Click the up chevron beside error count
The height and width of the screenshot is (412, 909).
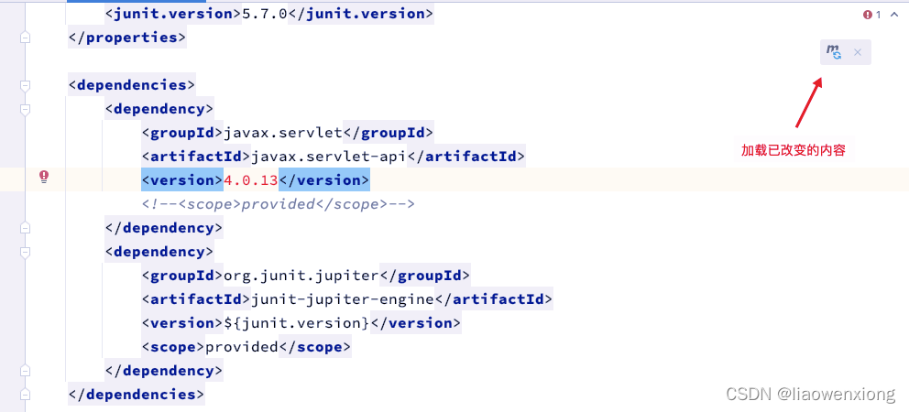pos(893,15)
